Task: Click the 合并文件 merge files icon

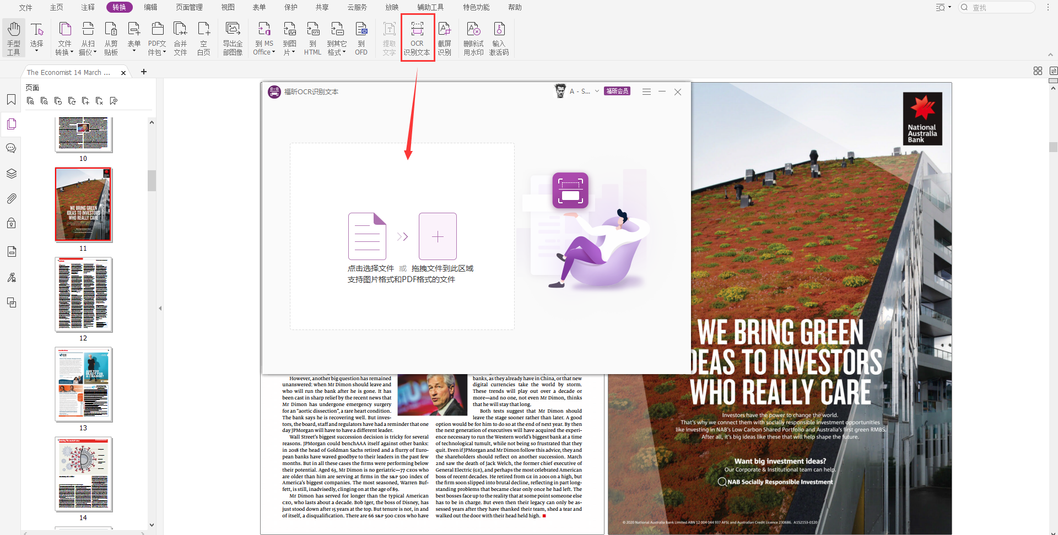Action: pyautogui.click(x=180, y=38)
